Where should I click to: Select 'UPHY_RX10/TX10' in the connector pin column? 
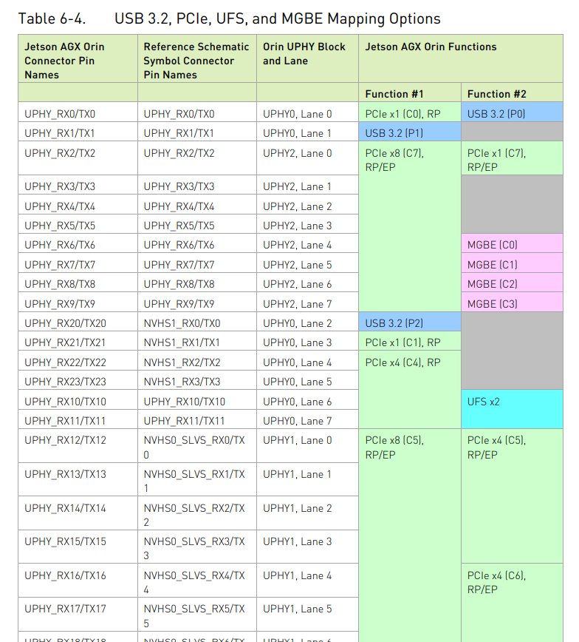tap(78, 399)
